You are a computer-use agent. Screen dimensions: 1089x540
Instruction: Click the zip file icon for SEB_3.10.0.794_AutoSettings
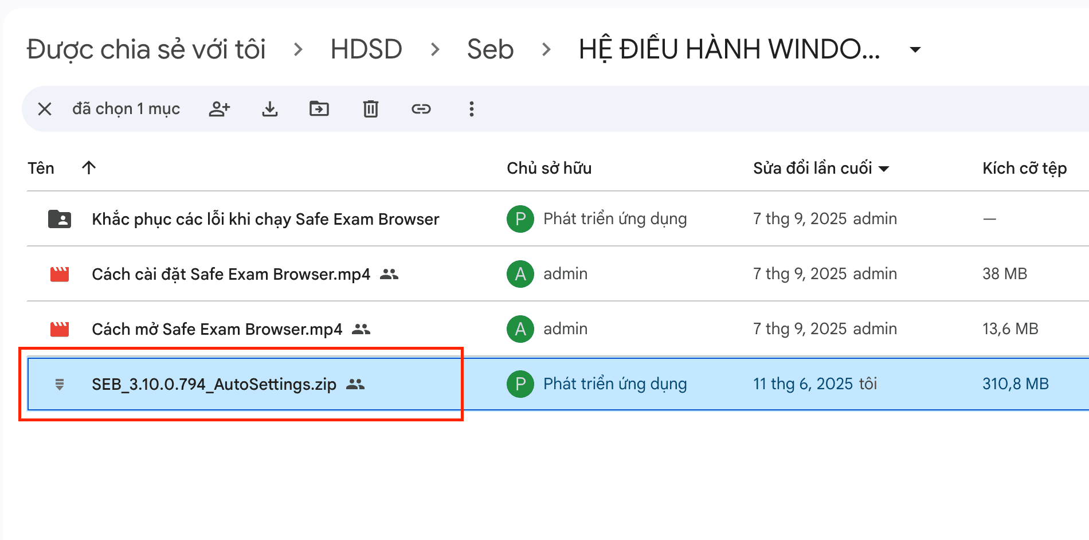(x=60, y=384)
